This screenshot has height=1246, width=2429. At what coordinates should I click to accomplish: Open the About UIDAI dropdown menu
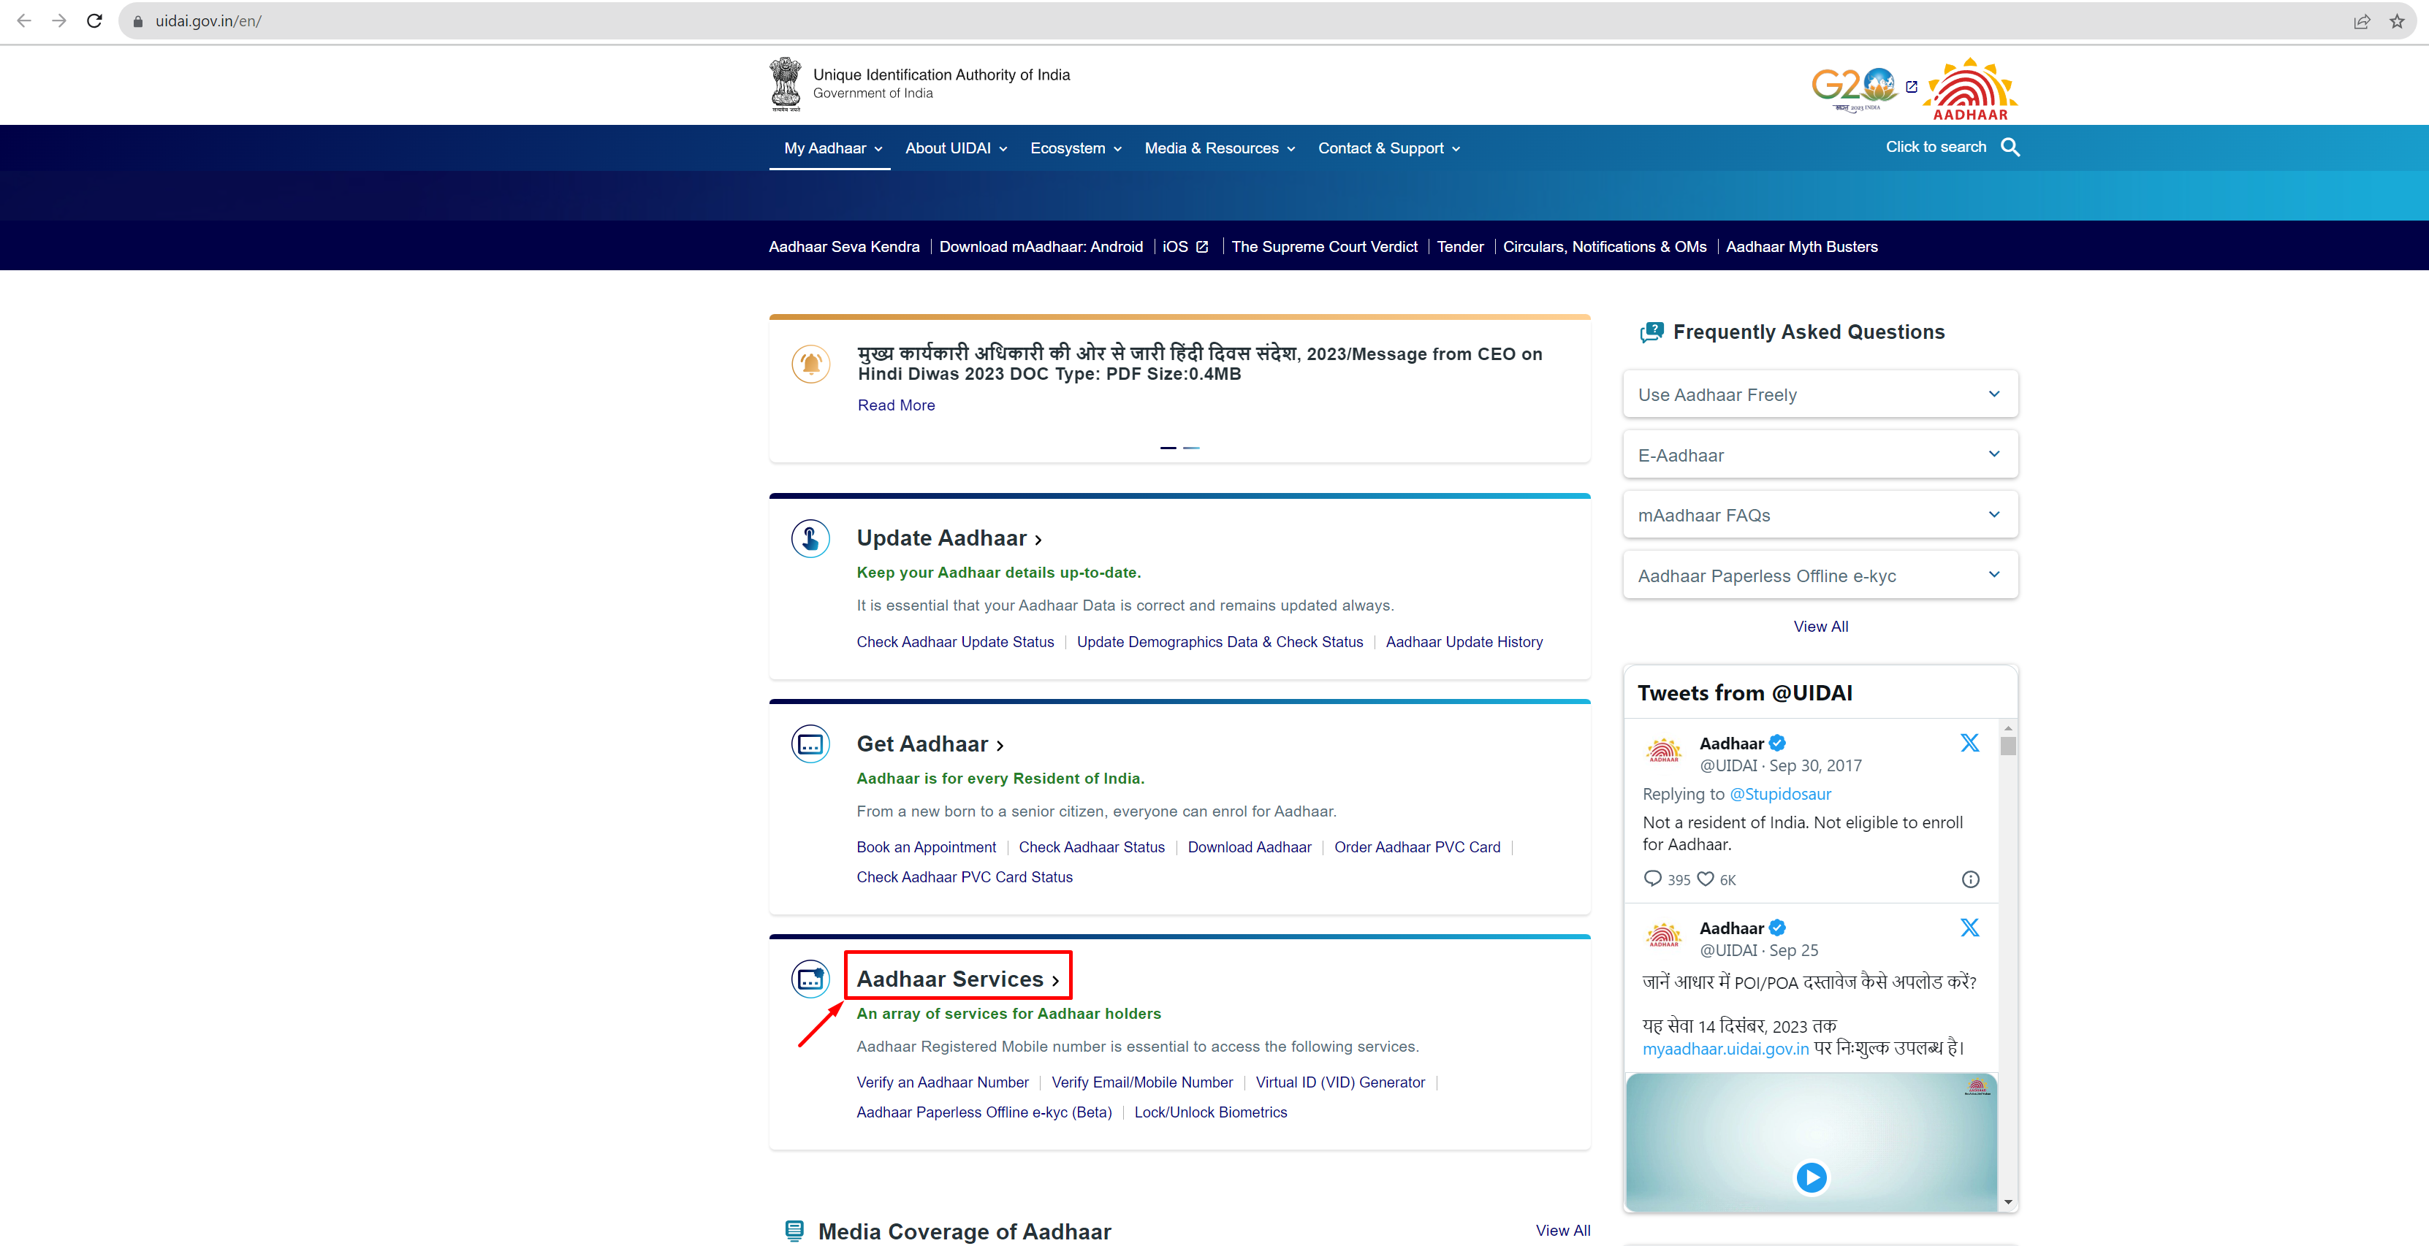(956, 148)
